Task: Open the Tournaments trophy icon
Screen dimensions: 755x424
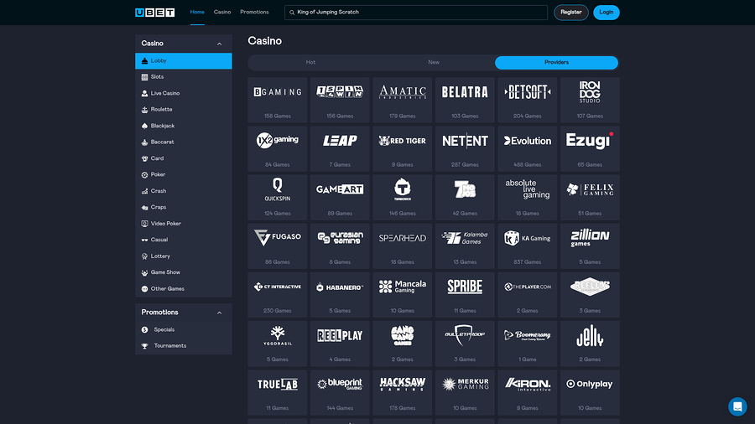Action: tap(144, 346)
